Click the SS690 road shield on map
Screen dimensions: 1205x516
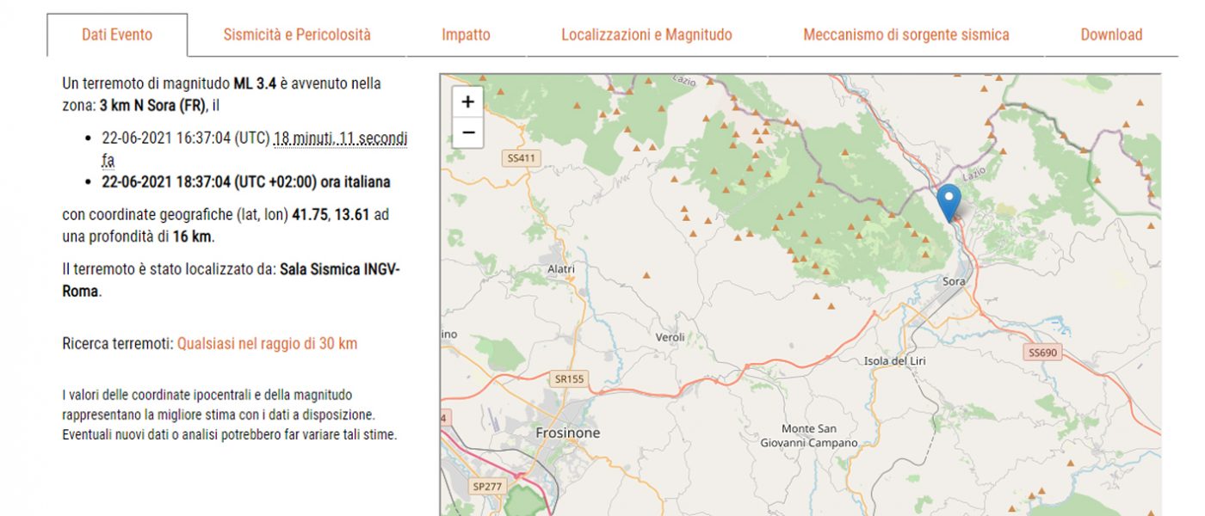click(1041, 353)
